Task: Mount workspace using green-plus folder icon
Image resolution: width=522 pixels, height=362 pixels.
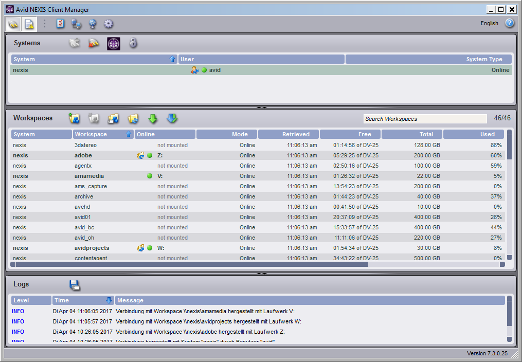Action: [x=74, y=118]
